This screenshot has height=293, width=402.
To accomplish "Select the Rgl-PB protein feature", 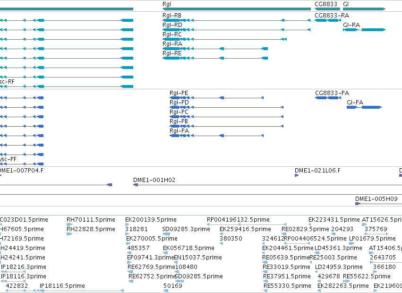I will click(x=226, y=126).
